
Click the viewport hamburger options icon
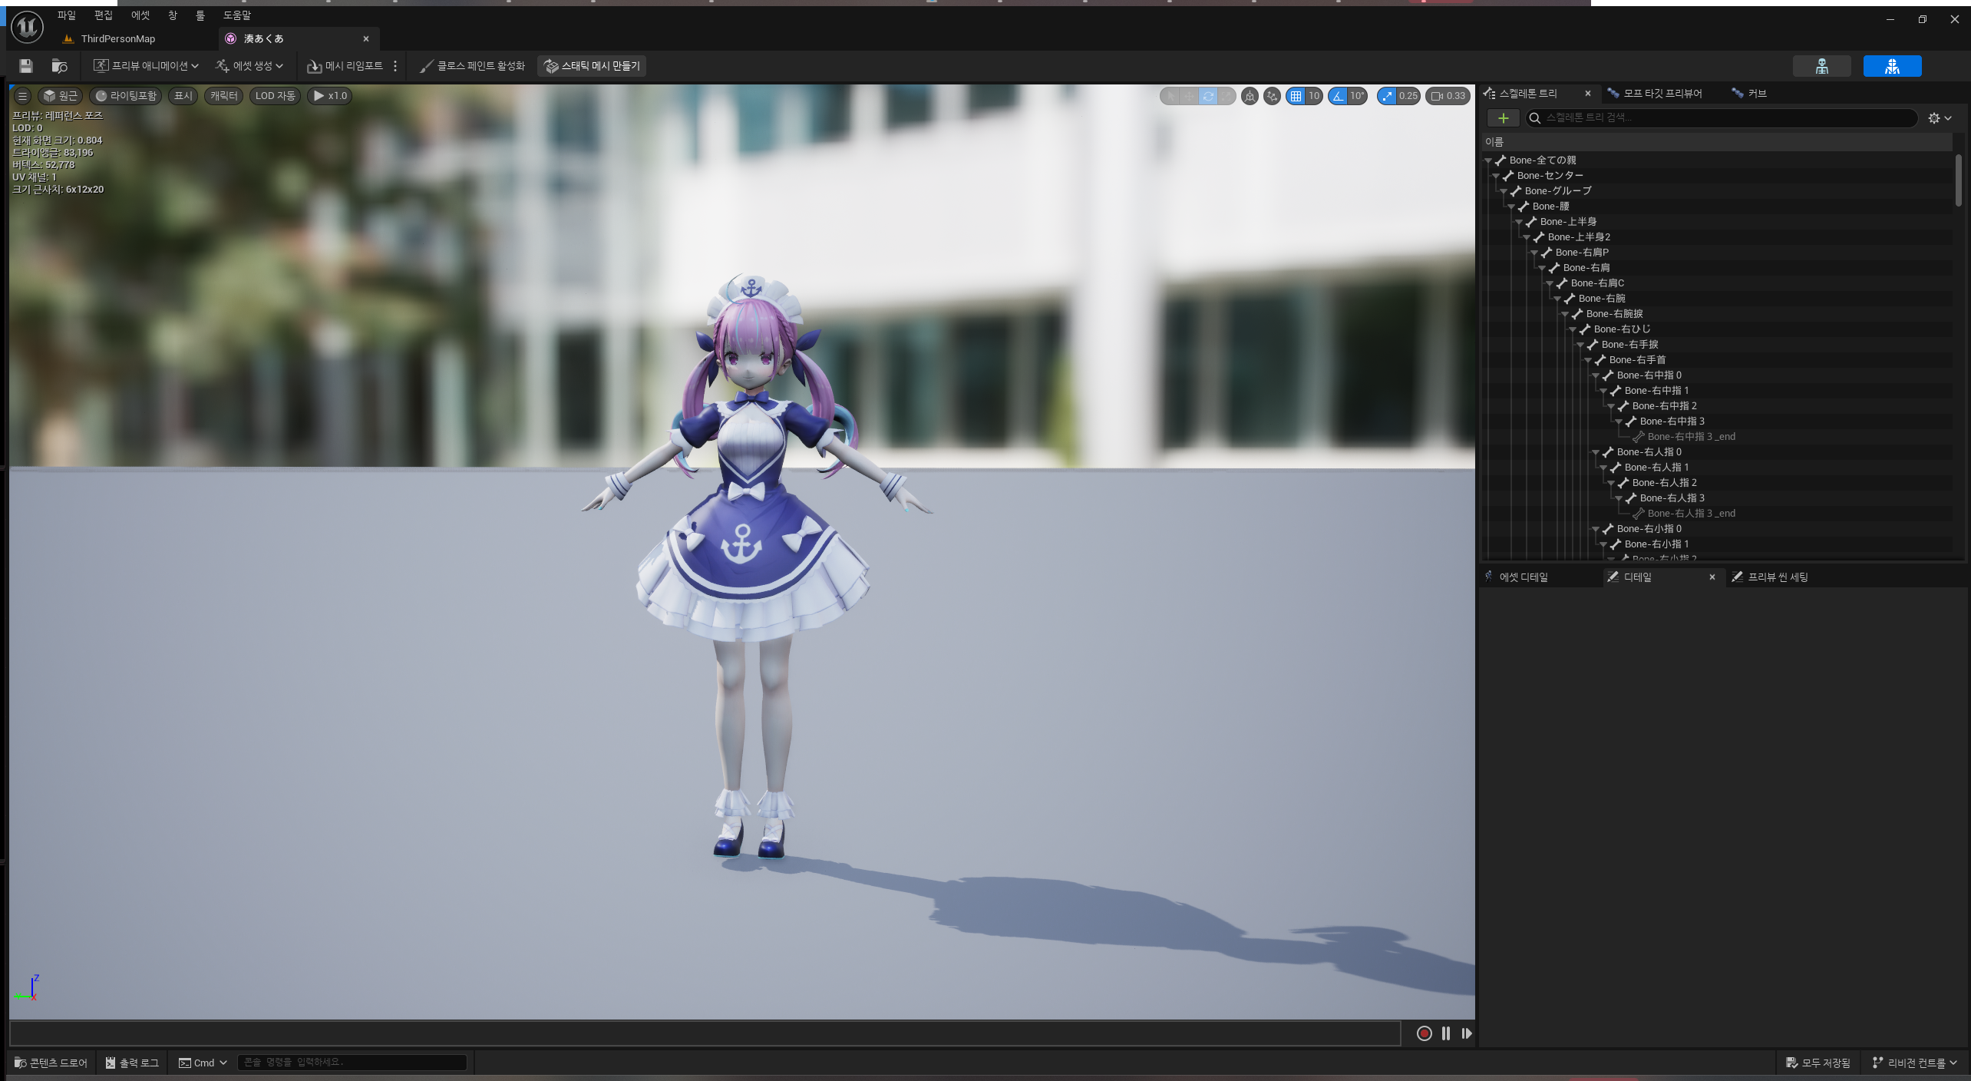pos(22,96)
